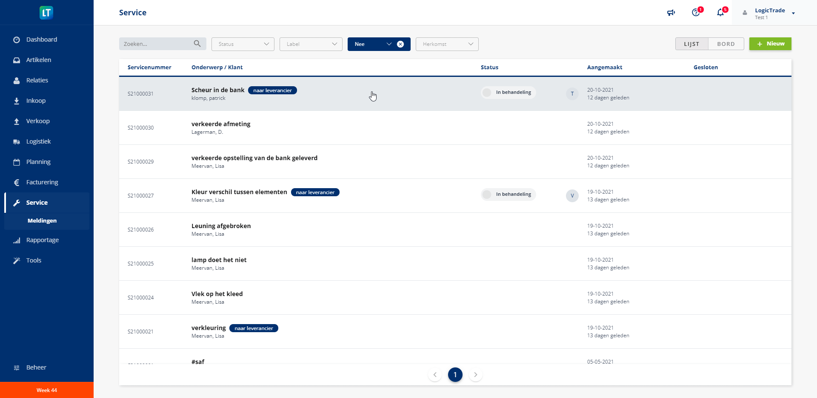Image resolution: width=817 pixels, height=398 pixels.
Task: Click the search magnifier icon
Action: pyautogui.click(x=197, y=44)
